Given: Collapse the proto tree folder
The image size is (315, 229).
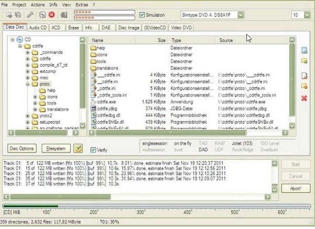Looking at the screenshot, I should pyautogui.click(x=28, y=84).
